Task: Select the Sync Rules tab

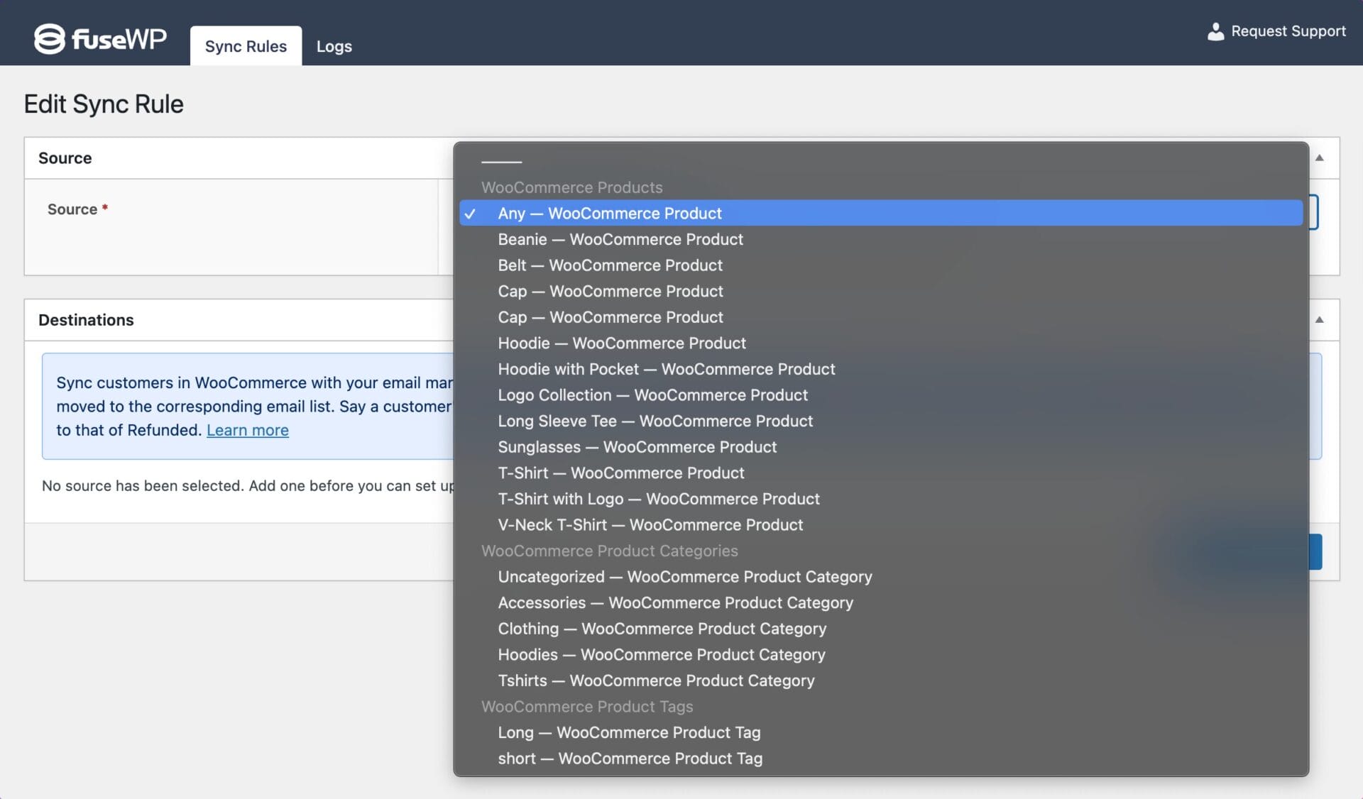Action: click(246, 45)
